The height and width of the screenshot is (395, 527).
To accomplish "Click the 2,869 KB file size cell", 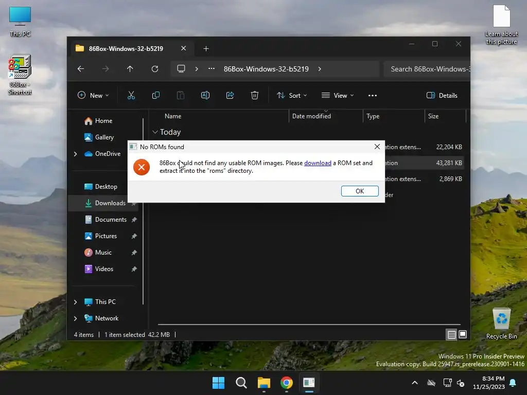I will pos(450,179).
